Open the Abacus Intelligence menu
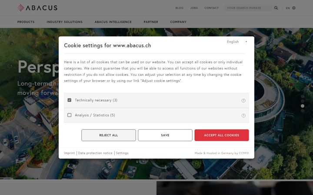Viewport: 313px width, 195px height. [x=113, y=22]
